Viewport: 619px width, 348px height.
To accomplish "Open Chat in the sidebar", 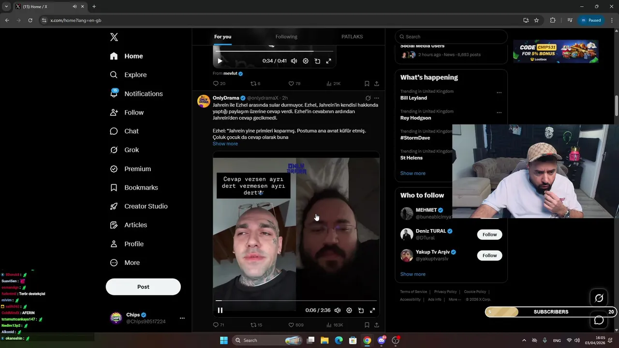I will [x=124, y=131].
